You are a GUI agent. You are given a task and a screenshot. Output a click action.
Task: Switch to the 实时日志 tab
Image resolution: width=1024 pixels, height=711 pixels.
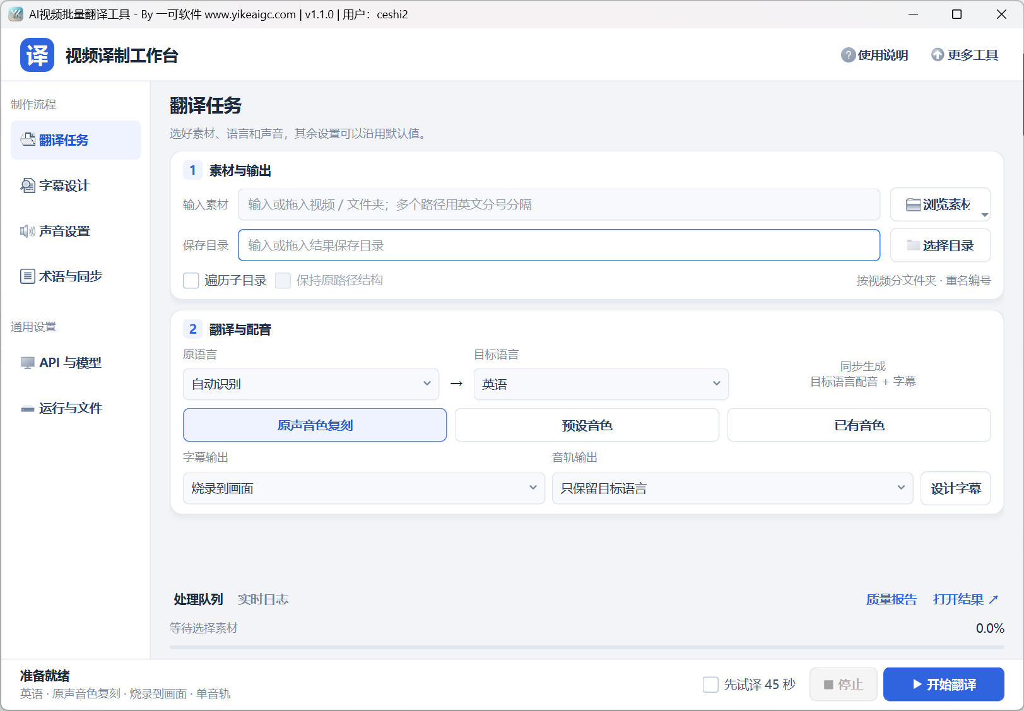[263, 599]
